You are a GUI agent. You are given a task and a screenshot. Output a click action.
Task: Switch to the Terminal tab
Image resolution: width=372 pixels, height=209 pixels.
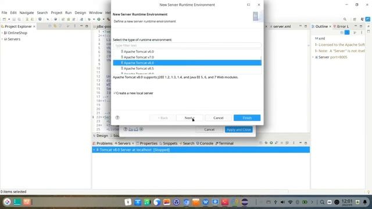224,143
